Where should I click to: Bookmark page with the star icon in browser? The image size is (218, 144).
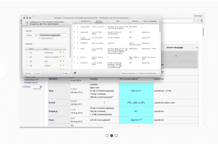point(194,21)
